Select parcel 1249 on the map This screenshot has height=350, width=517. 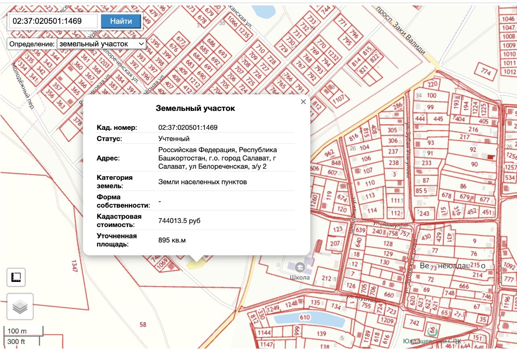[x=273, y=309]
